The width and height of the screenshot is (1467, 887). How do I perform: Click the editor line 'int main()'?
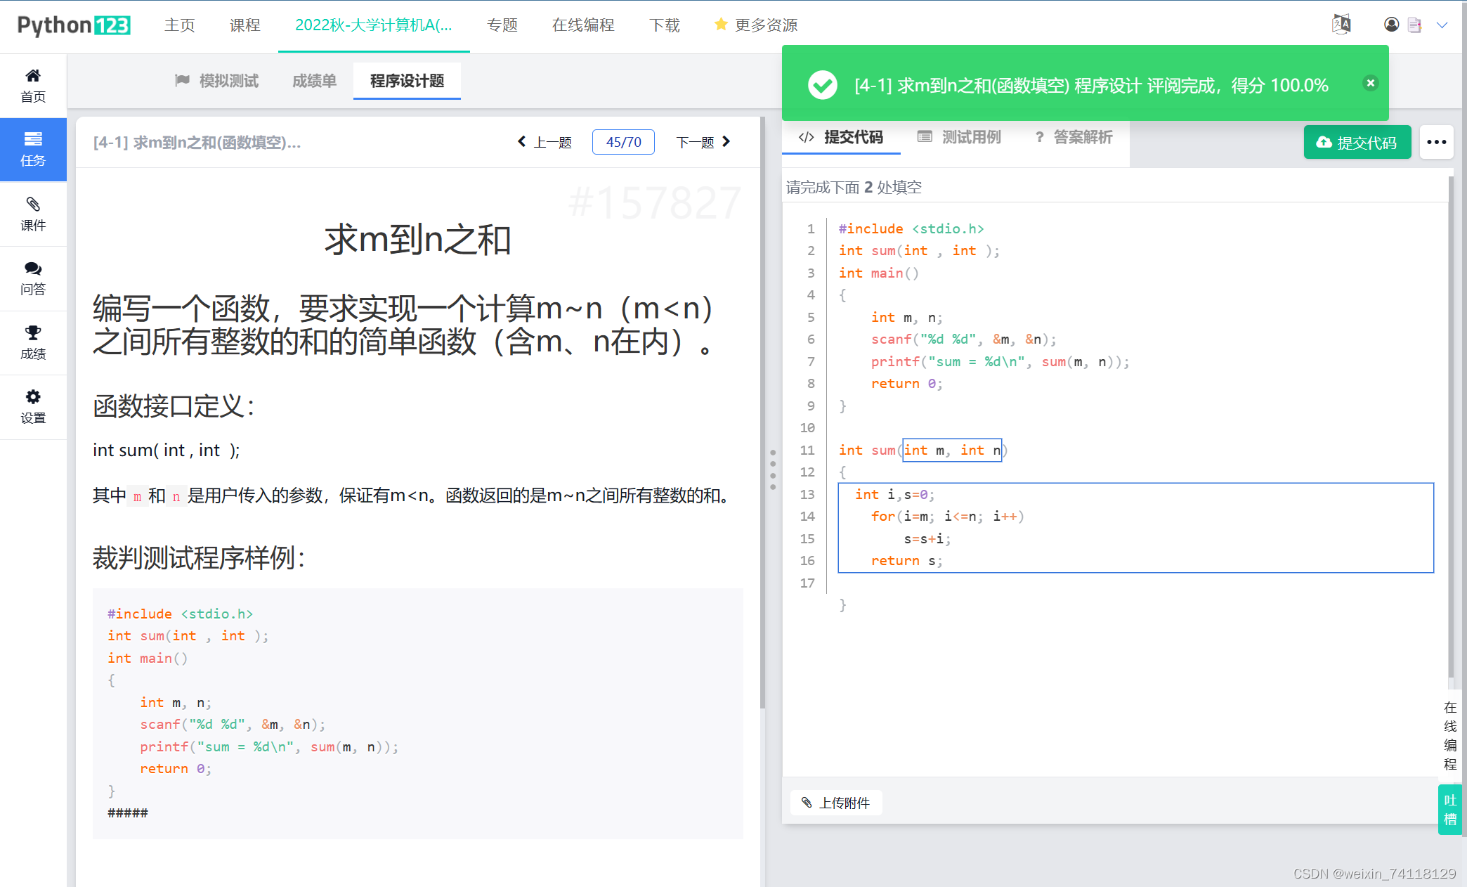click(x=878, y=273)
